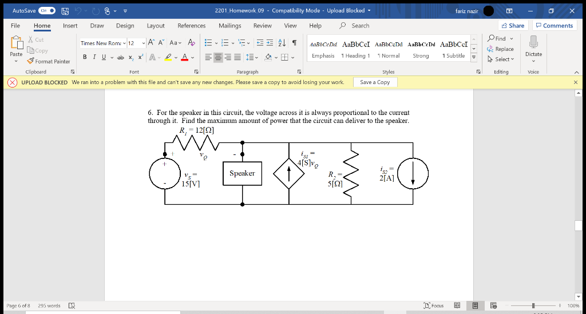Image resolution: width=586 pixels, height=314 pixels.
Task: Open Ribbon Display Options
Action: click(509, 11)
